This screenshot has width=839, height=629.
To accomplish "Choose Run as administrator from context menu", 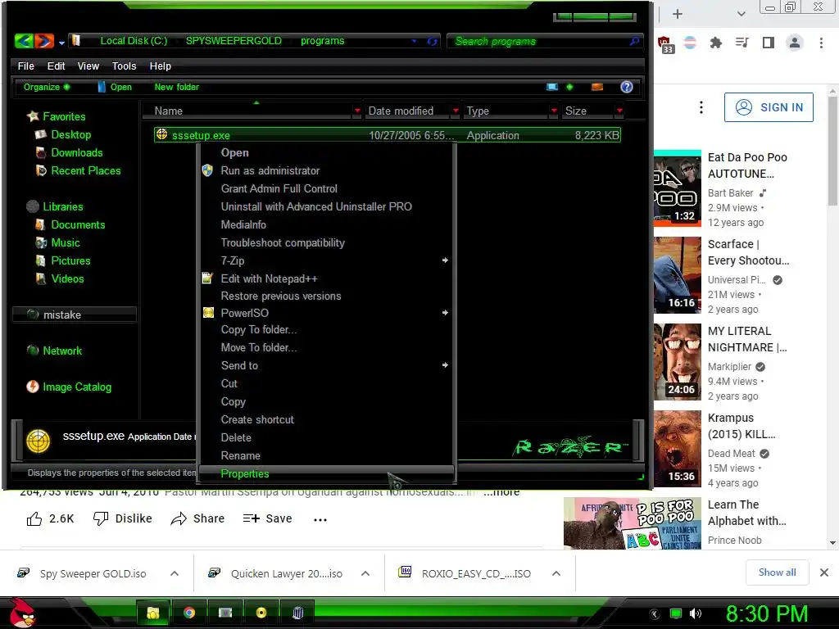I will pyautogui.click(x=326, y=170).
